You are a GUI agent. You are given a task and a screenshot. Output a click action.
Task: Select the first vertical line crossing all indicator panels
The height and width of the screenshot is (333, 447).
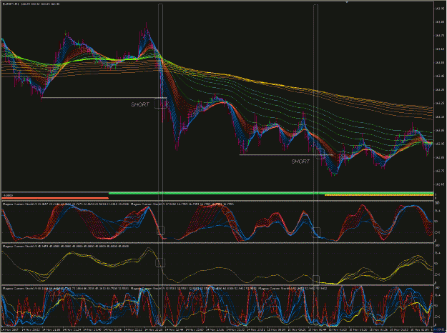(x=160, y=165)
